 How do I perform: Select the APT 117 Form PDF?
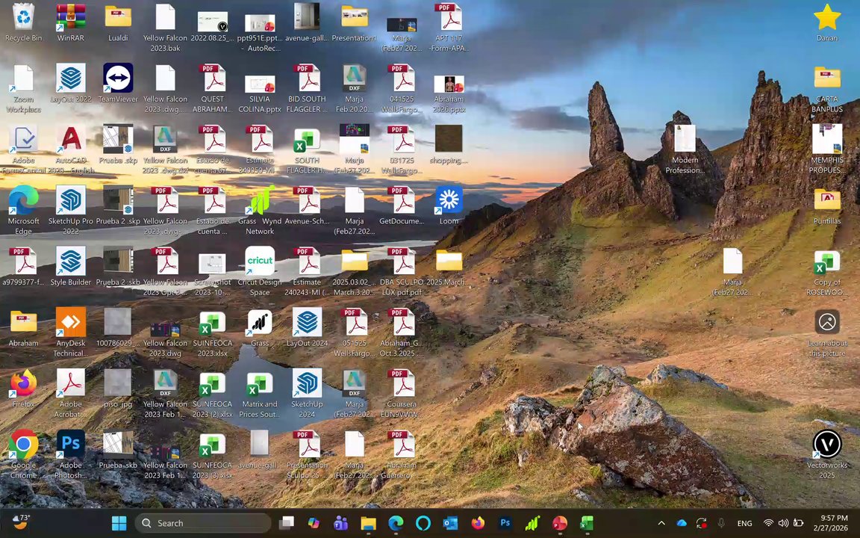coord(449,28)
